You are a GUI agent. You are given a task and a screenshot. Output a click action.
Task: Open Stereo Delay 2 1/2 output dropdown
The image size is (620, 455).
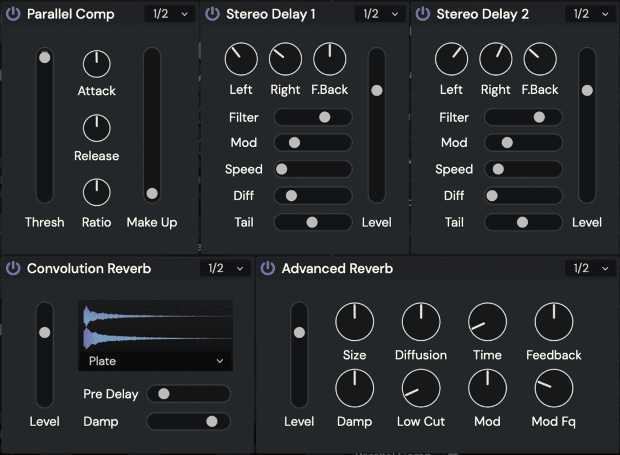point(591,14)
